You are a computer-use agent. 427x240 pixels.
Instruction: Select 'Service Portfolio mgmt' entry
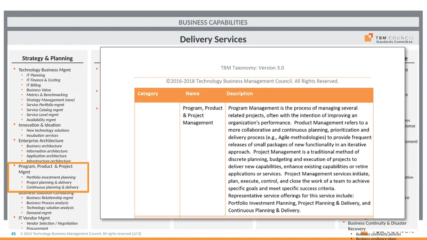(x=45, y=105)
